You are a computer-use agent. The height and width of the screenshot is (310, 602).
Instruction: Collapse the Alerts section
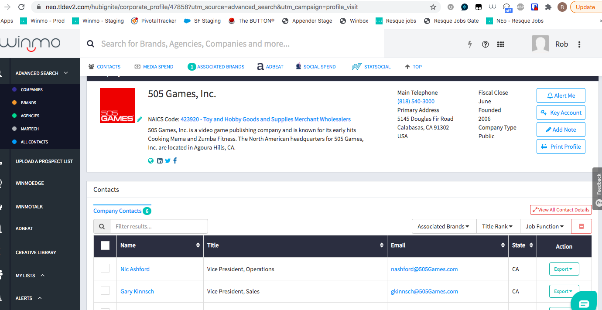click(40, 298)
